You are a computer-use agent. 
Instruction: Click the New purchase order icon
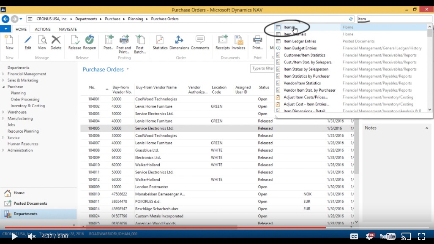[x=9, y=40]
